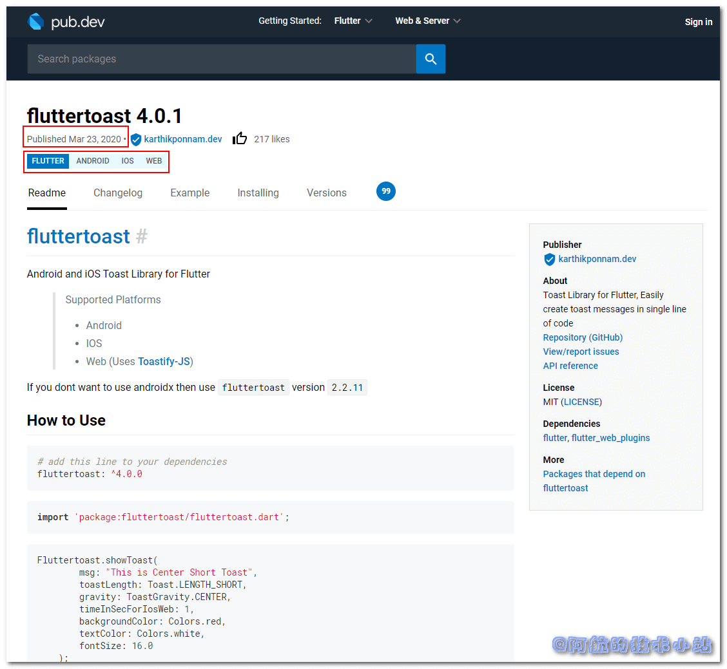Open the Installing tab

coord(258,193)
